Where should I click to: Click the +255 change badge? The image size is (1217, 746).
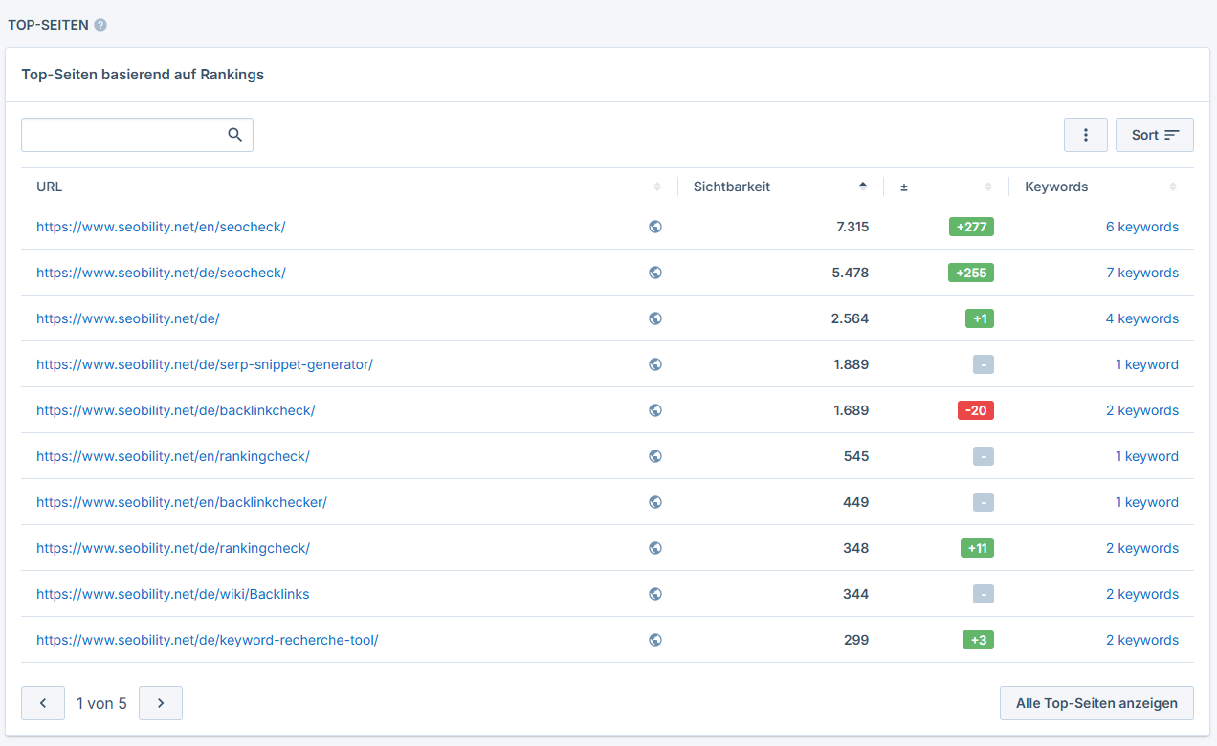(971, 273)
